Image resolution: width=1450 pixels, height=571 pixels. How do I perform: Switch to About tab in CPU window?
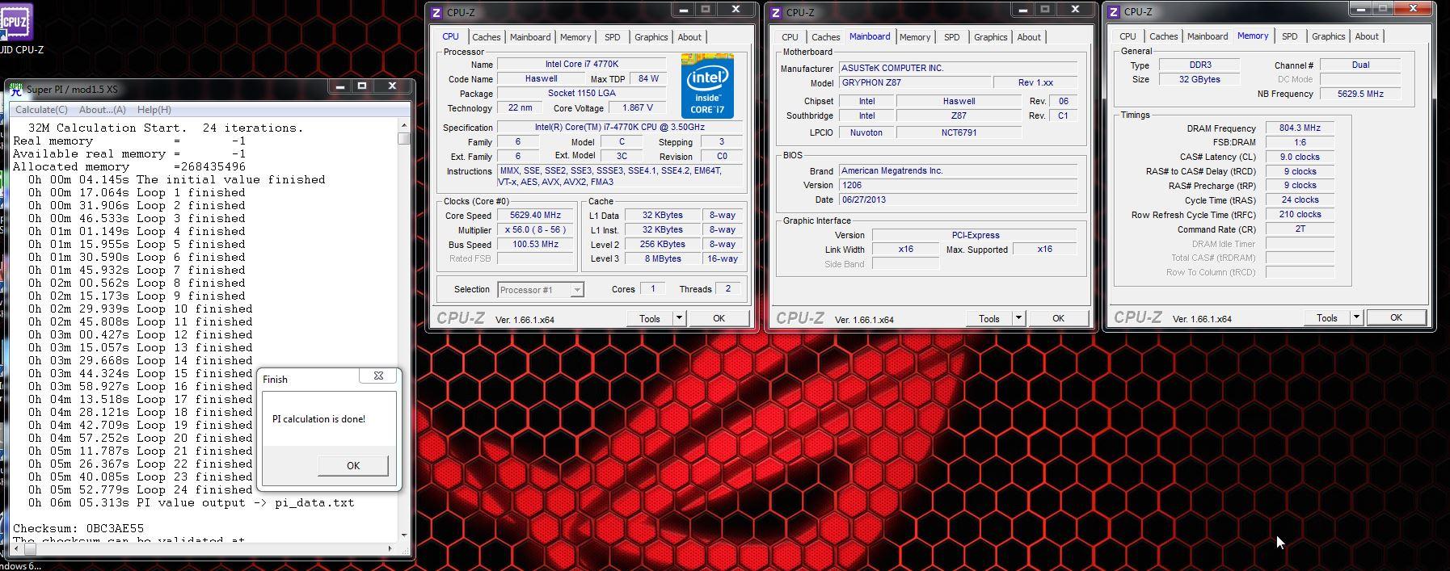coord(689,37)
